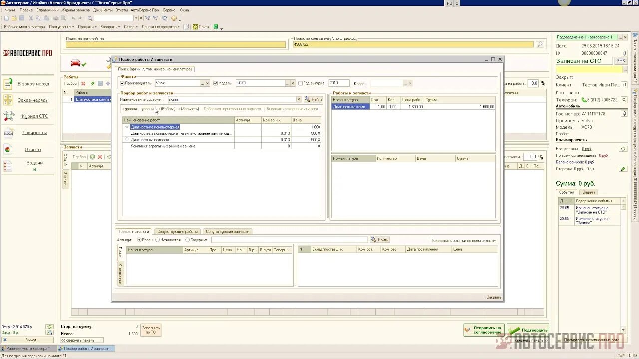Open Журнал СТО in the left sidebar

(x=34, y=116)
